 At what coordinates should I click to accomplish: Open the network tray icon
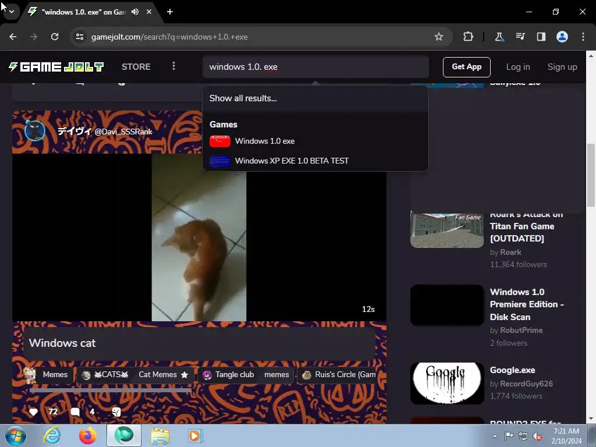[x=523, y=436]
